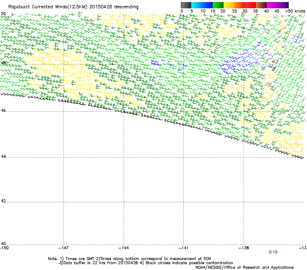Click the red 30-35 knots legend segment
This screenshot has width=307, height=270.
click(251, 5)
